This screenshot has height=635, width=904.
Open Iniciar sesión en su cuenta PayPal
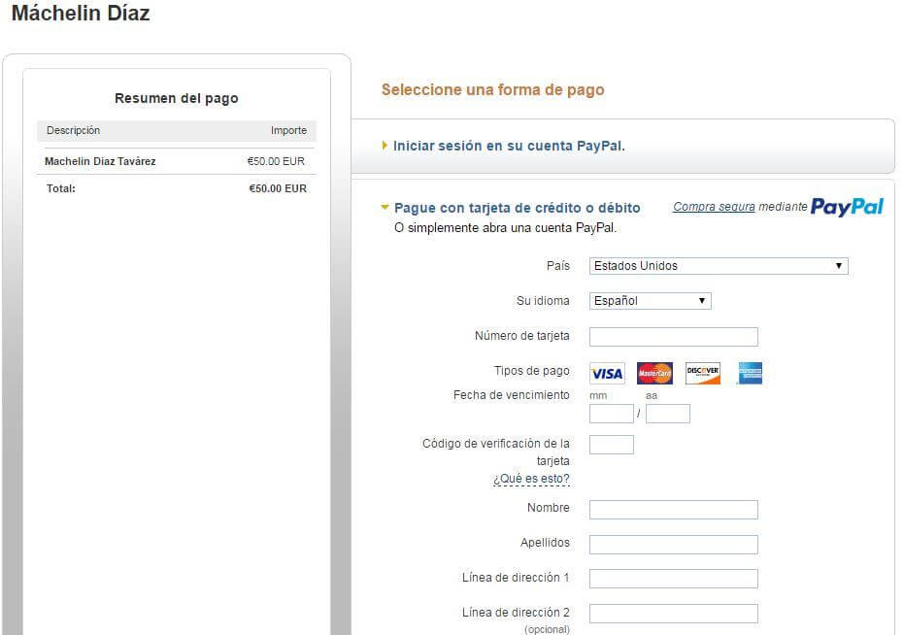tap(509, 146)
